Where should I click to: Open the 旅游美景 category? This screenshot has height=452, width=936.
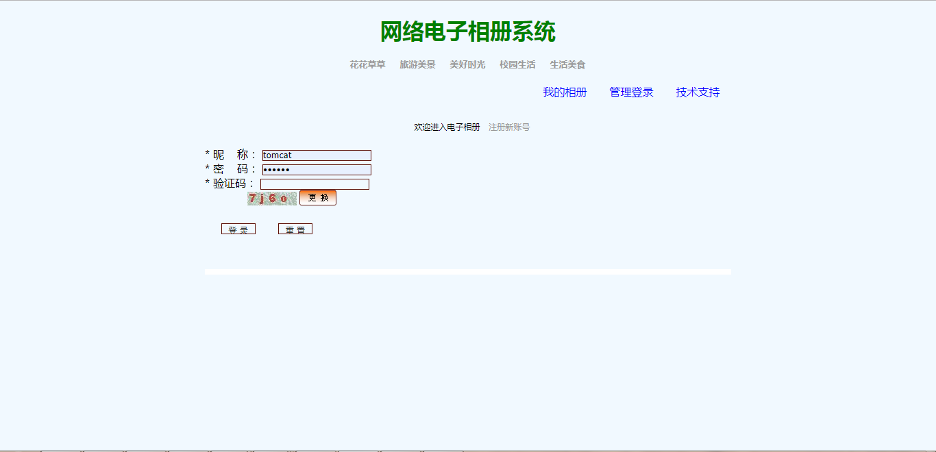click(417, 64)
